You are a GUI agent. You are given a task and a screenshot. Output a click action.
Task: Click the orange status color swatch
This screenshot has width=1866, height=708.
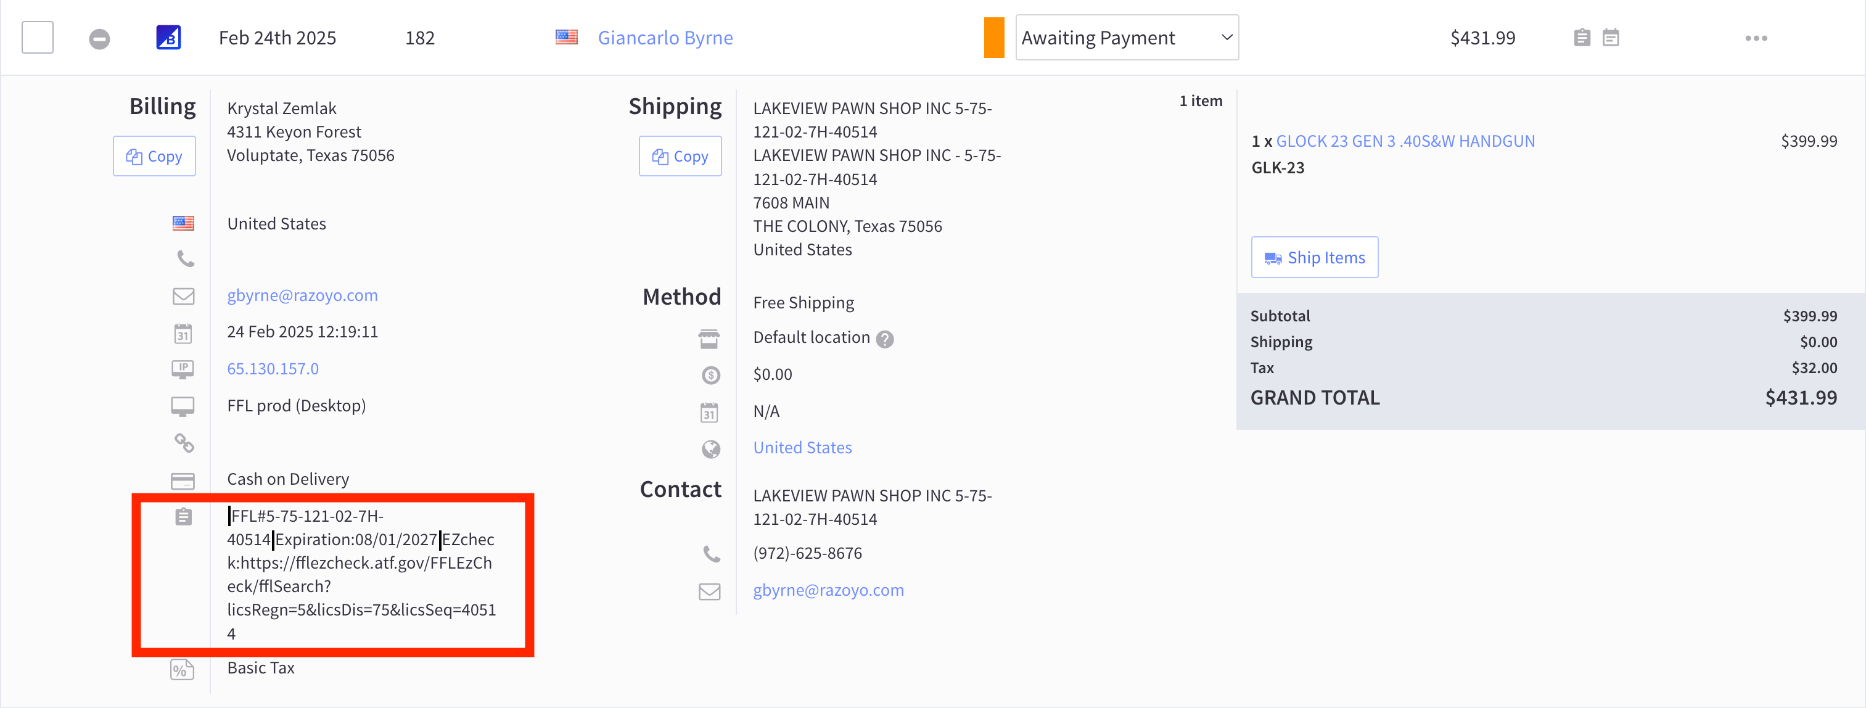click(x=994, y=38)
